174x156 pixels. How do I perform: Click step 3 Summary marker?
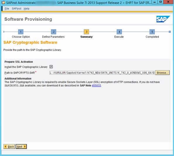(86, 32)
